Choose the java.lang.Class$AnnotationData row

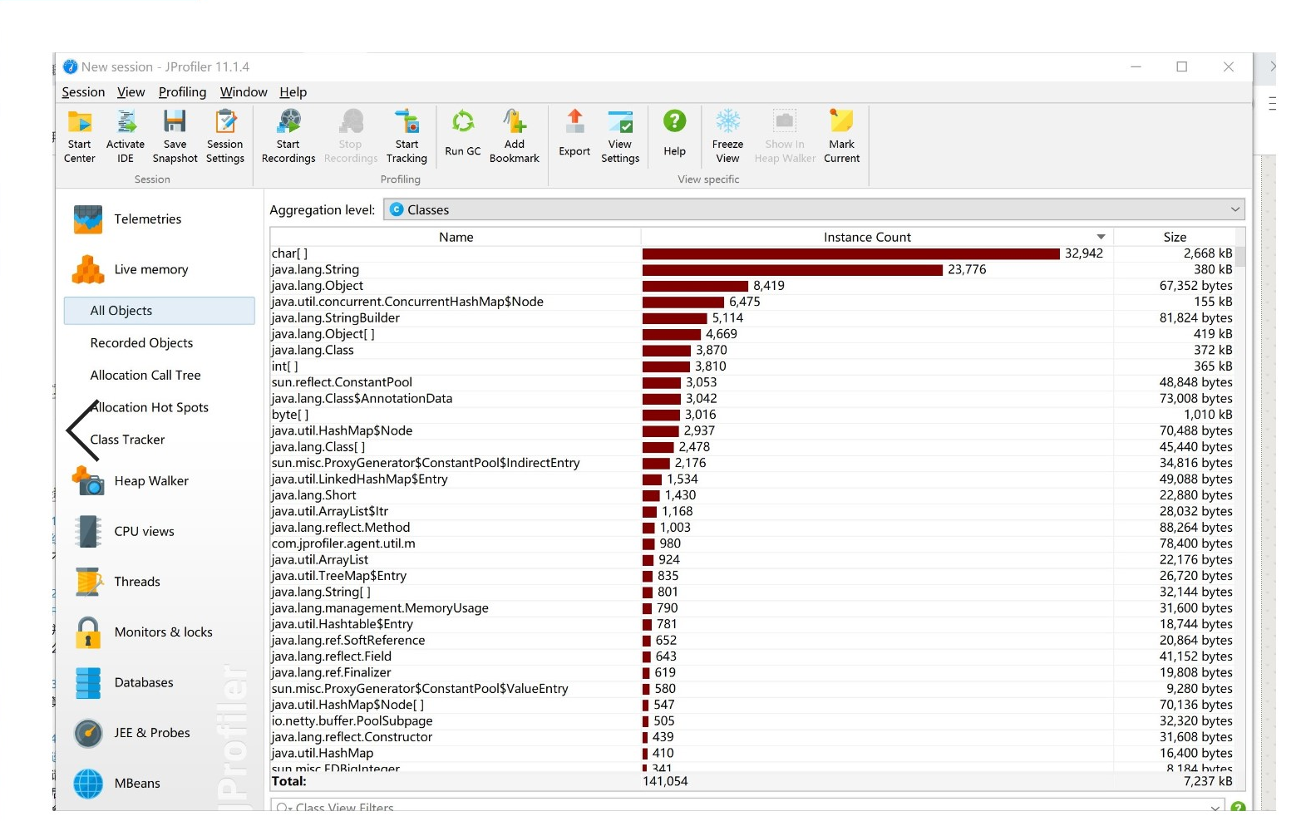(x=752, y=399)
